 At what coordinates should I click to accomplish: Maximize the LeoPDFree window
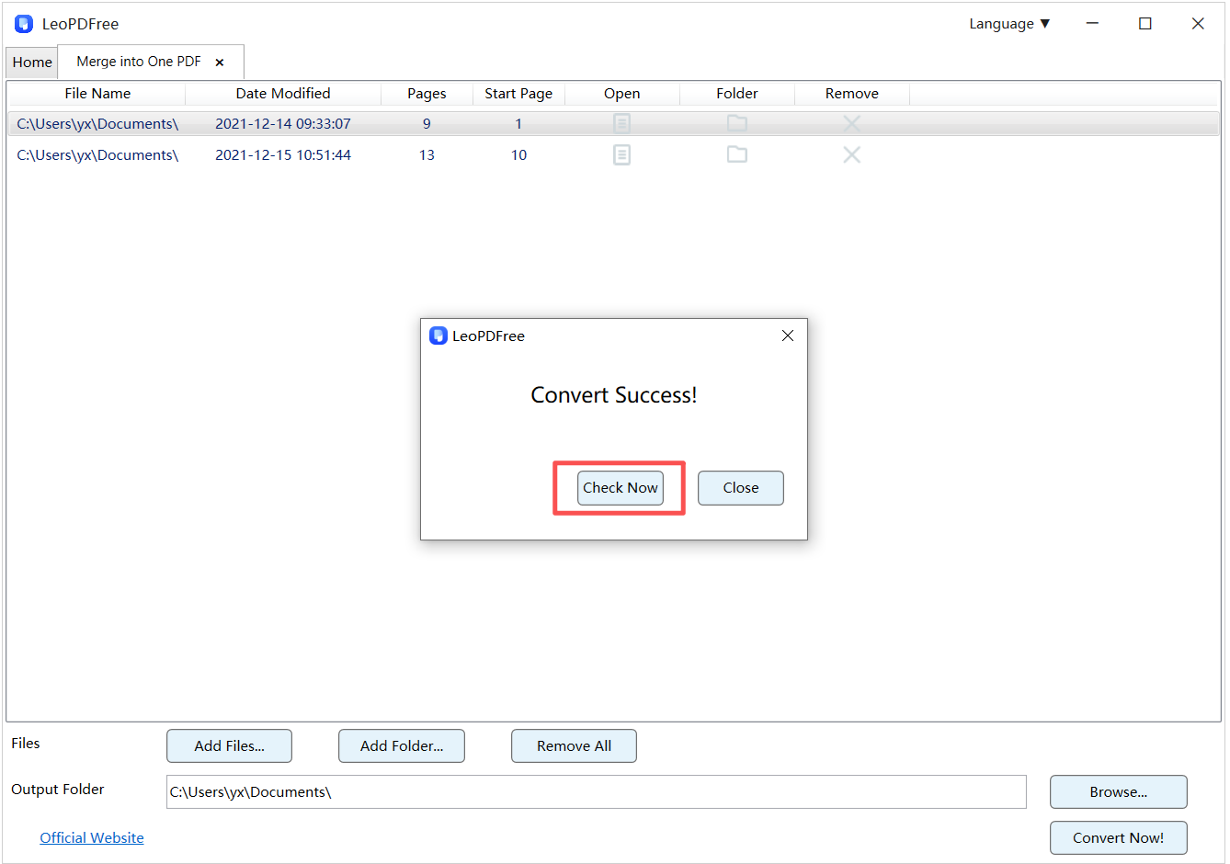[x=1145, y=24]
